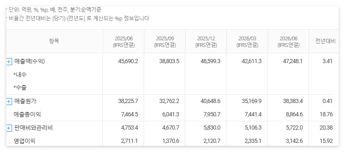
Task: Click the 매출액(수익) row label
Action: coord(30,61)
